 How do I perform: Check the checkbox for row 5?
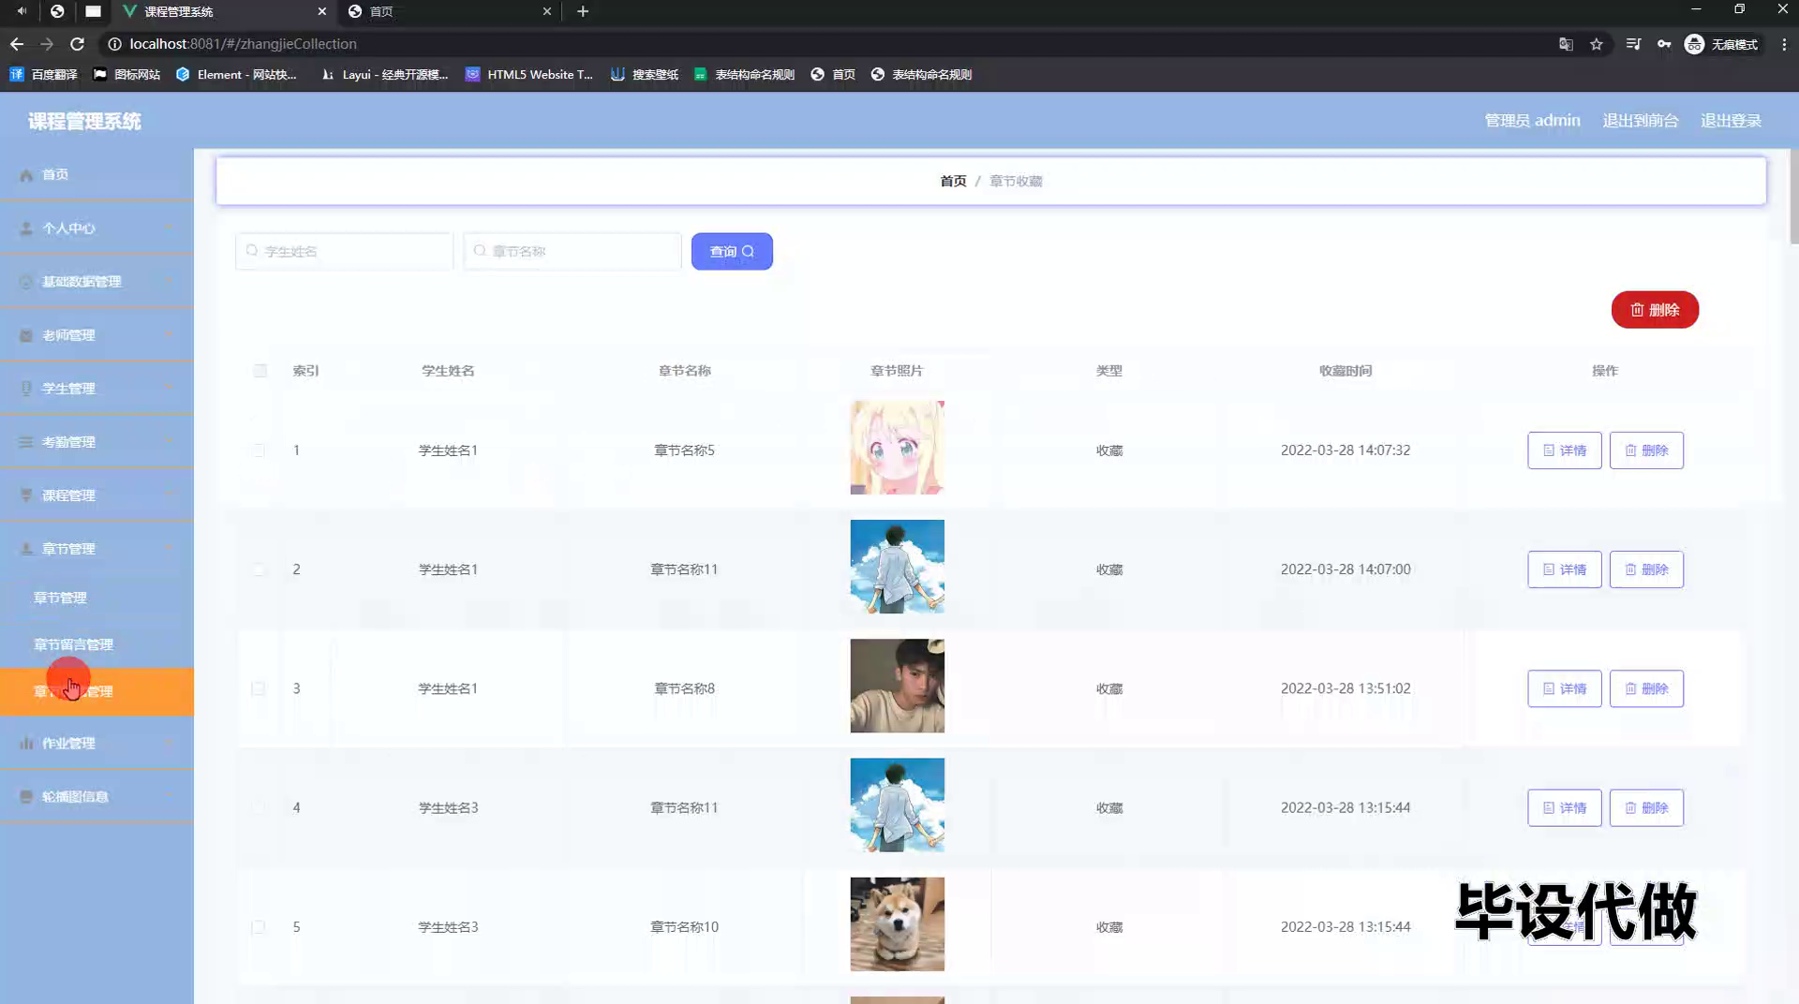[x=259, y=927]
